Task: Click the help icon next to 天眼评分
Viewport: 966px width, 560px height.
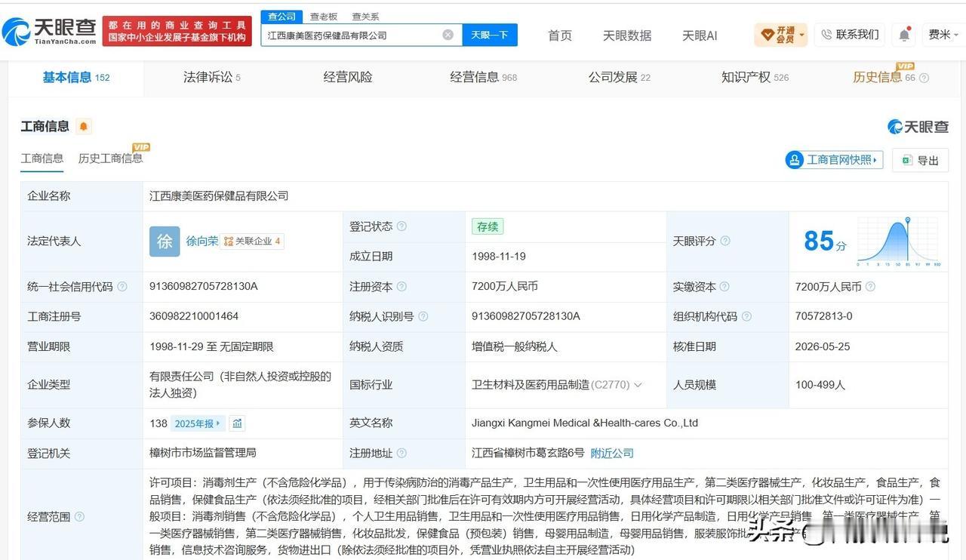Action: click(725, 242)
